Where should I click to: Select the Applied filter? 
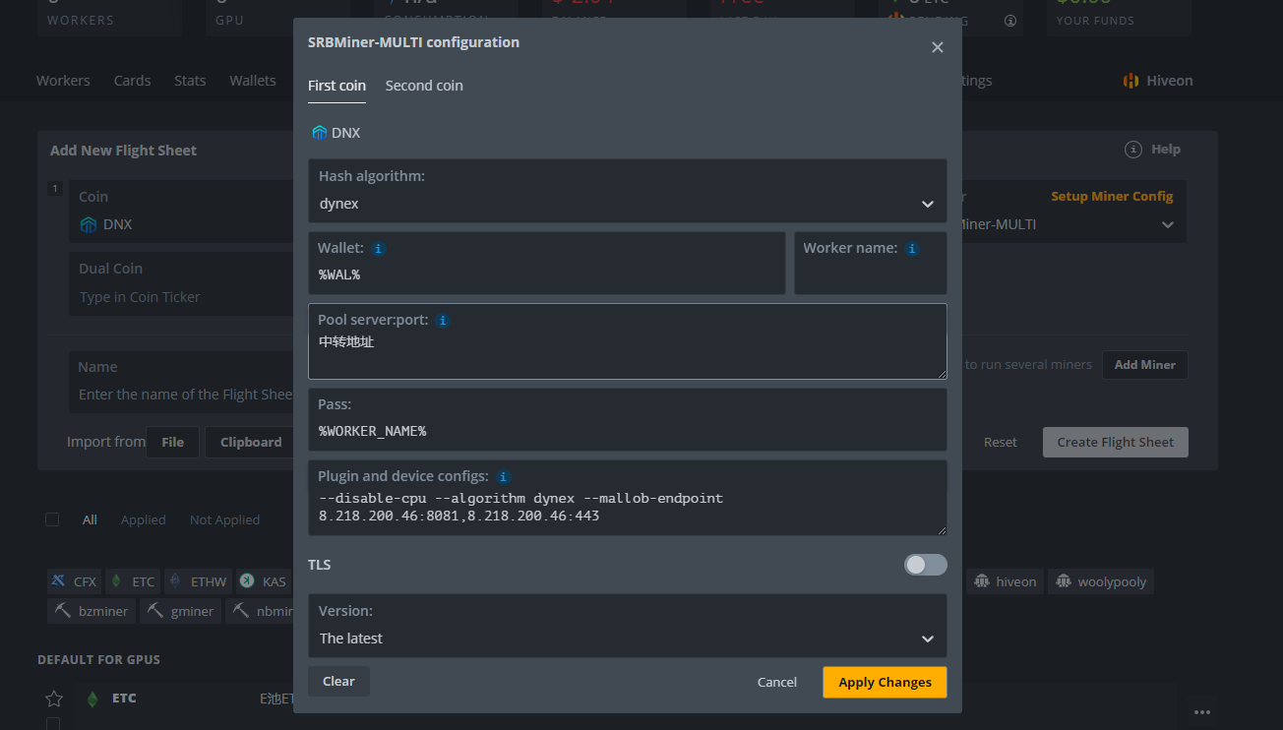[x=143, y=519]
